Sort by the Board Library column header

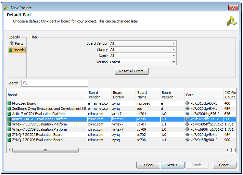pyautogui.click(x=123, y=95)
